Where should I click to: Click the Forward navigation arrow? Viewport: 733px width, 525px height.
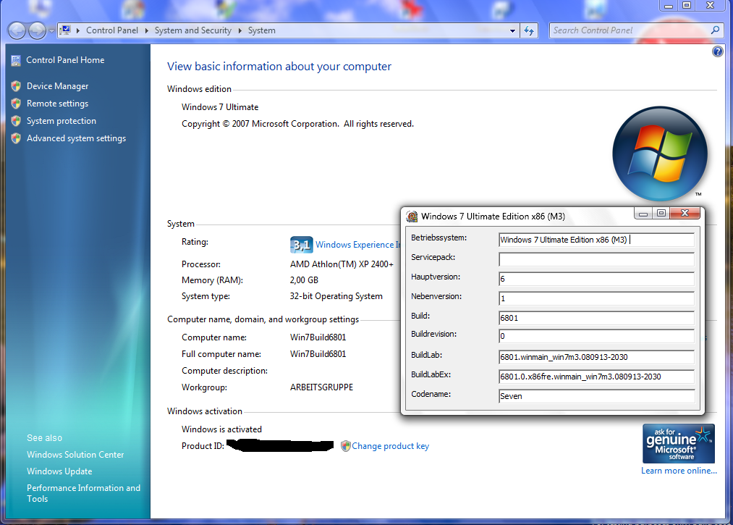click(37, 31)
